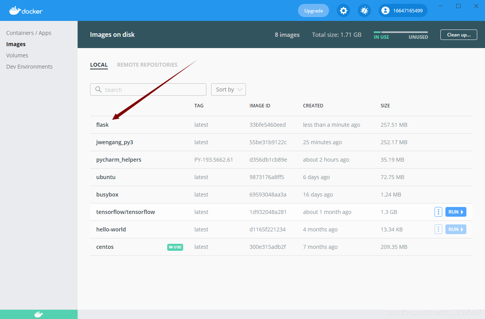The height and width of the screenshot is (319, 485).
Task: Click tag PY-193.5662.61
Action: [214, 160]
